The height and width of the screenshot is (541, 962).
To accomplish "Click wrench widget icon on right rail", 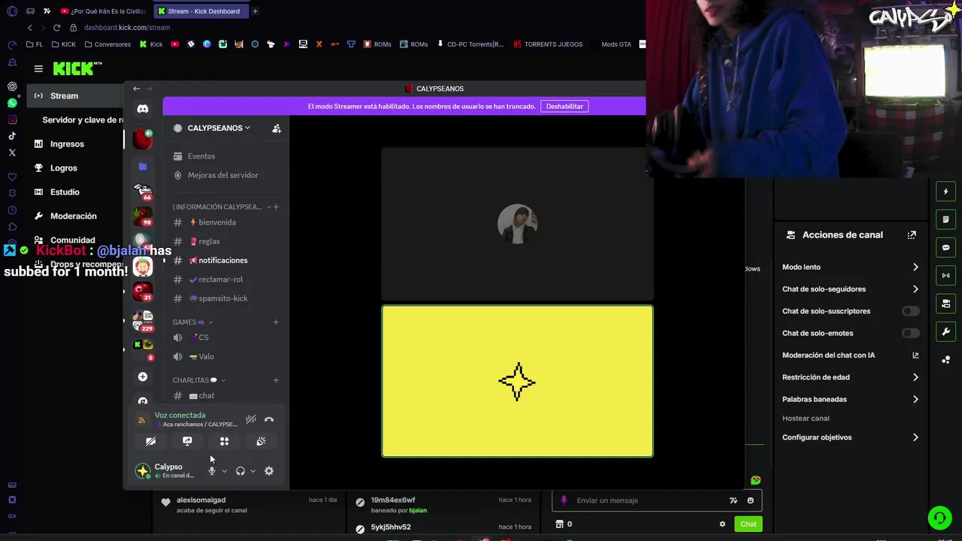I will (946, 331).
